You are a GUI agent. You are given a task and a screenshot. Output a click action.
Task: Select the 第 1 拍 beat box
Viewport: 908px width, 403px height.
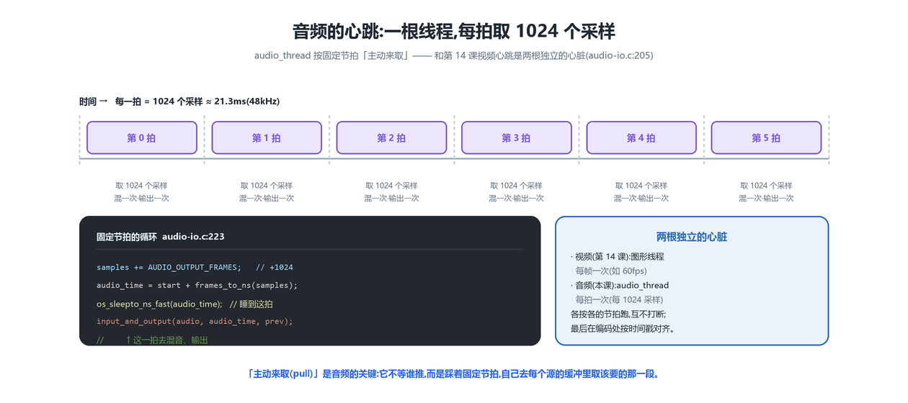(x=267, y=137)
